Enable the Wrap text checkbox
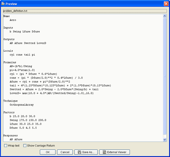Viewport: 170px width, 157px height. pos(6,145)
